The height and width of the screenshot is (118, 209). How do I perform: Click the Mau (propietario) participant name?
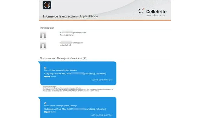(67, 35)
